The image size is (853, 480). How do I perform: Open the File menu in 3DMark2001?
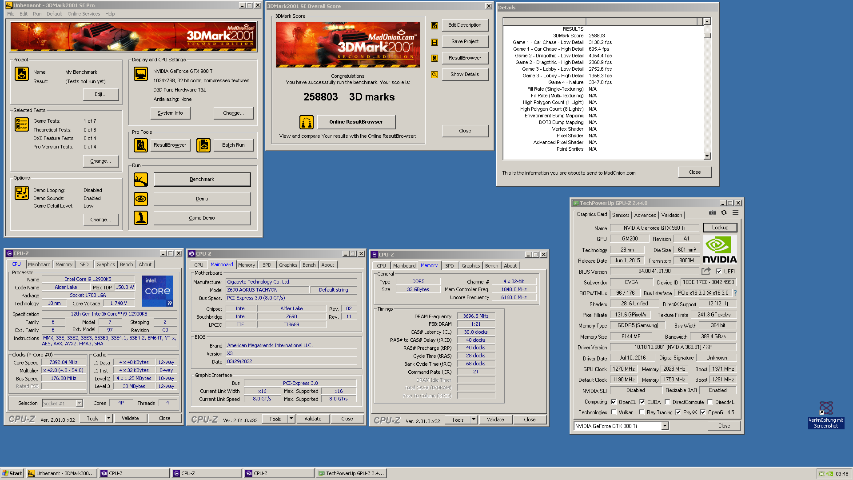[11, 14]
